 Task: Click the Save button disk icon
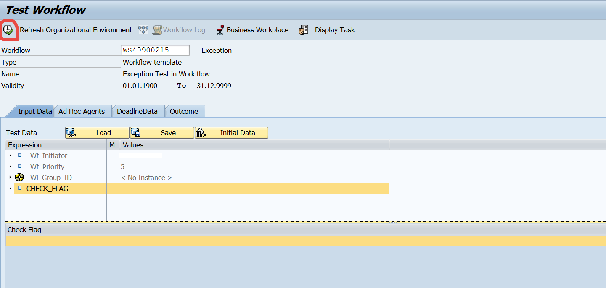pyautogui.click(x=135, y=133)
